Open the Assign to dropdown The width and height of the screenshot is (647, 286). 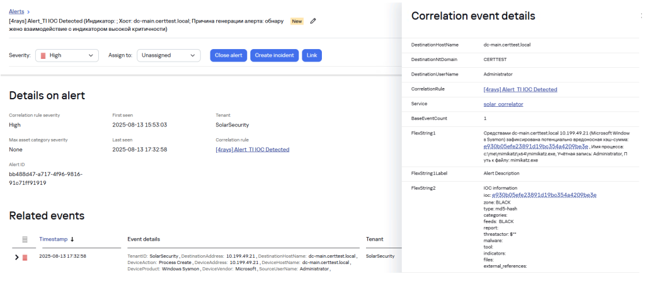pyautogui.click(x=168, y=56)
